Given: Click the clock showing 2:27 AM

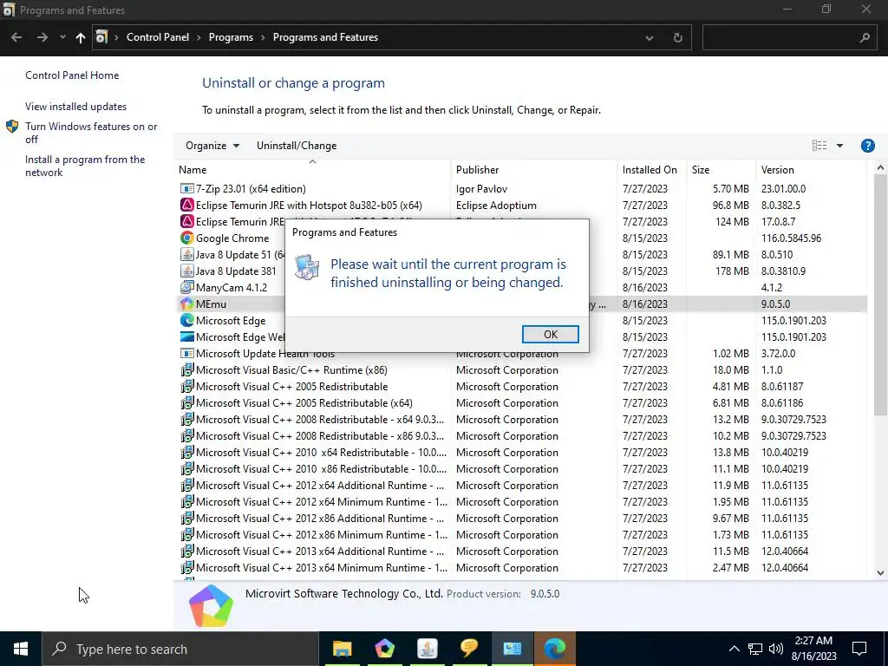Looking at the screenshot, I should pyautogui.click(x=813, y=641).
